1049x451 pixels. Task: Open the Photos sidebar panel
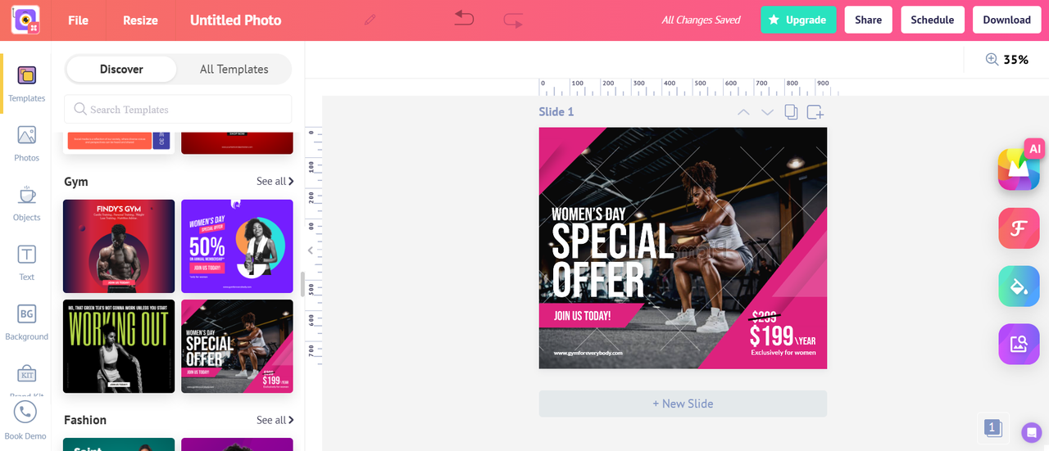point(26,143)
